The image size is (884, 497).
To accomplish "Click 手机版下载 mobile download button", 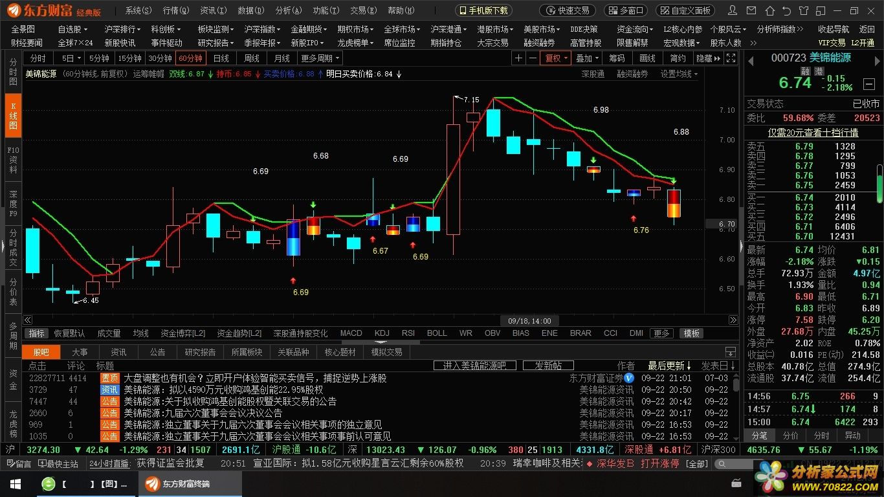I will click(483, 10).
